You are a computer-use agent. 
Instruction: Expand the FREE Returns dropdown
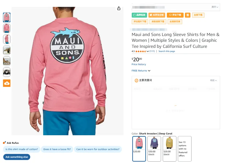pos(141,71)
